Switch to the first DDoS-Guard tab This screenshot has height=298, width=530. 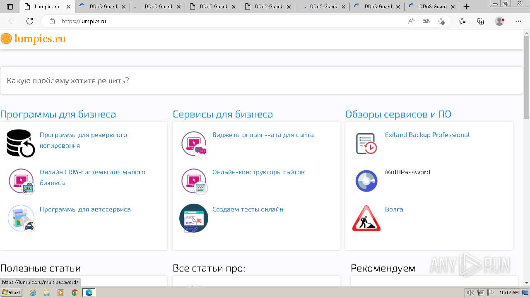102,7
